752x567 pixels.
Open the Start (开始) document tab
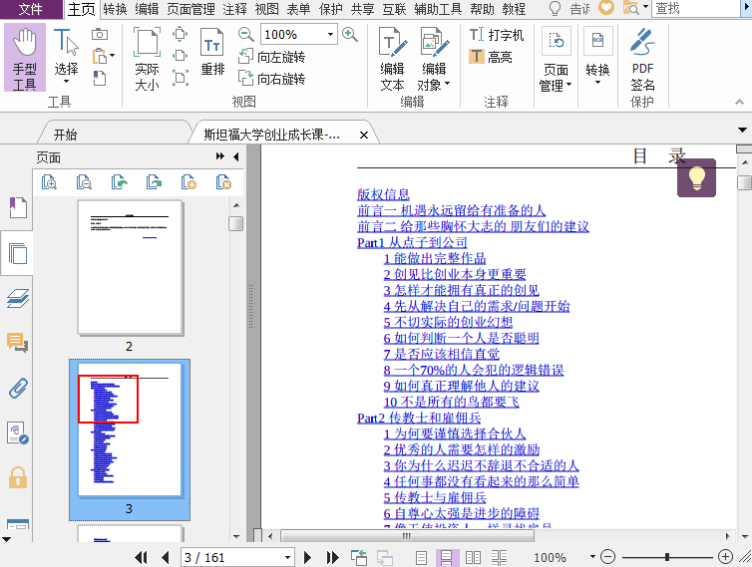coord(114,134)
